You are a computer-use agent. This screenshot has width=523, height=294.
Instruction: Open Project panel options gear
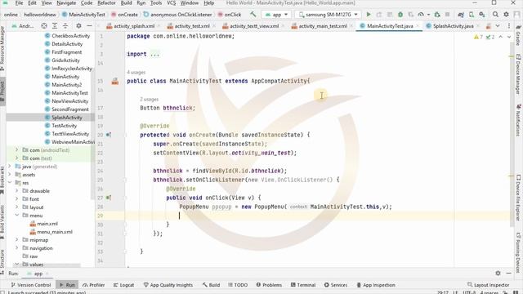tap(78, 25)
